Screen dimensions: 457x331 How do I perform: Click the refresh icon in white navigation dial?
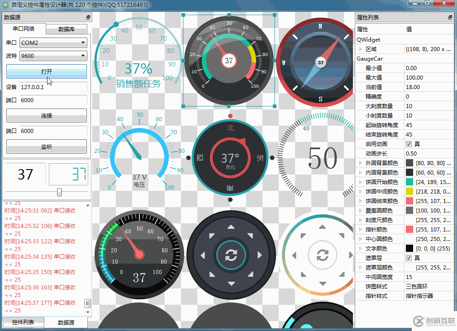322,255
